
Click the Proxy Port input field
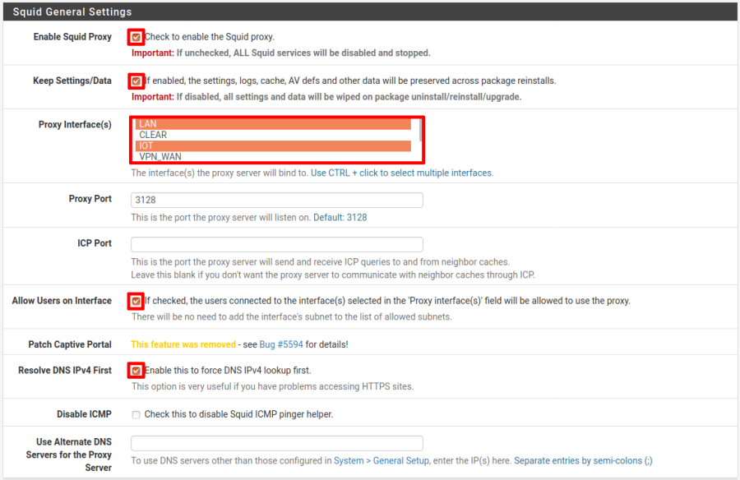click(x=277, y=200)
